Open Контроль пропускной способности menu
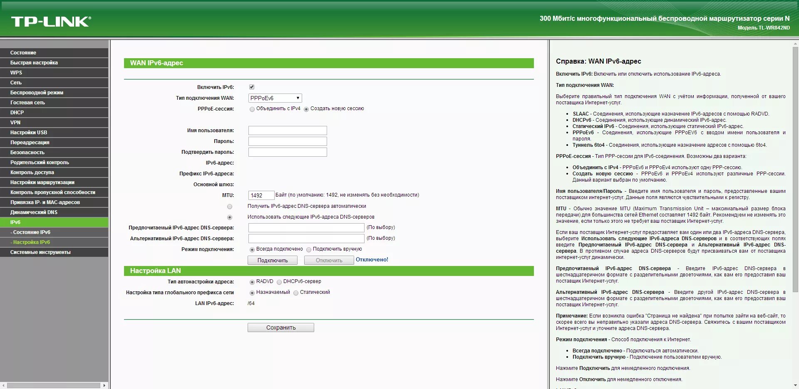799x389 pixels. pyautogui.click(x=54, y=192)
